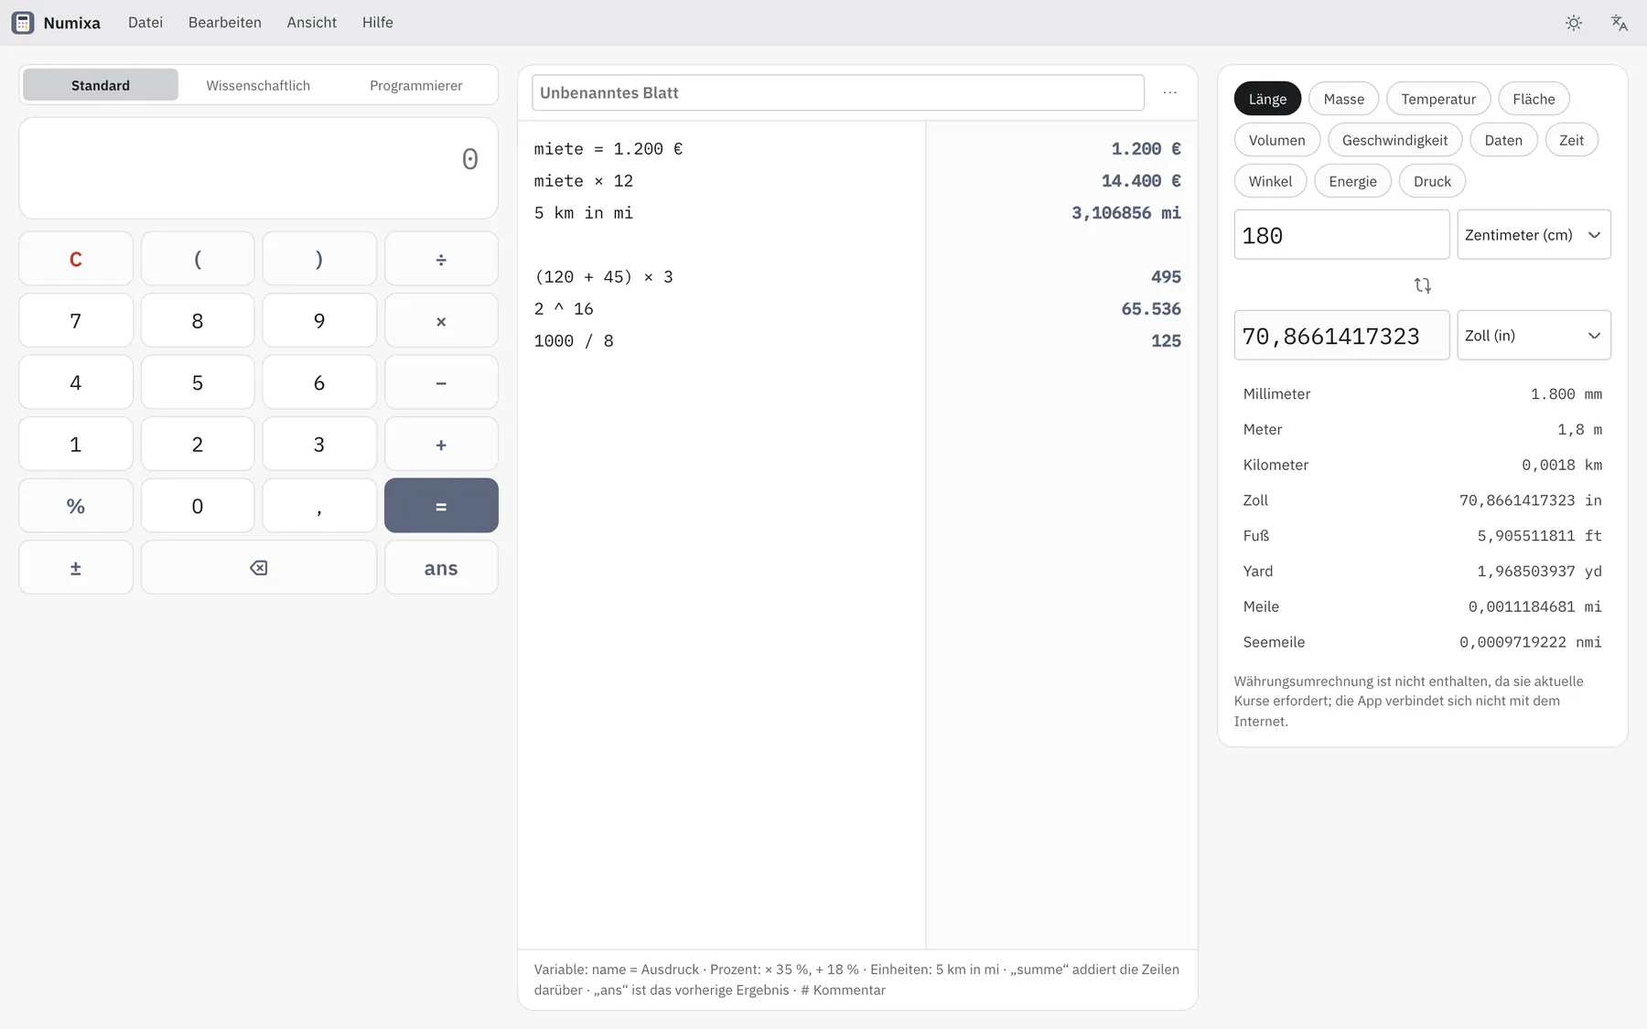This screenshot has width=1647, height=1029.
Task: Click the Unbenanntes Blatt title field
Action: click(838, 92)
